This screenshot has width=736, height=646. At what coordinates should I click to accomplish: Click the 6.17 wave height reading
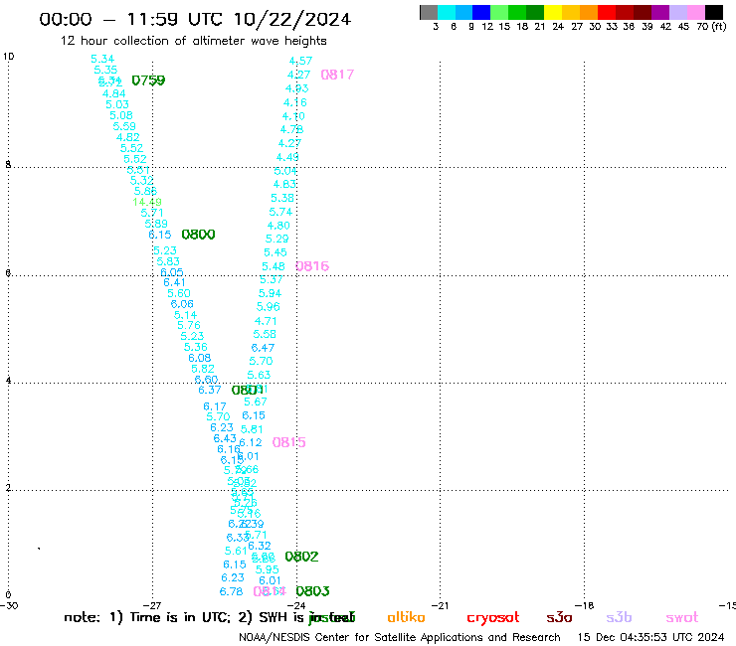click(x=215, y=406)
